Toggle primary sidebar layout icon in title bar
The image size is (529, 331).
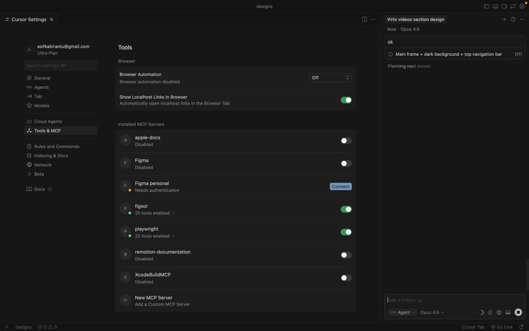pos(487,7)
